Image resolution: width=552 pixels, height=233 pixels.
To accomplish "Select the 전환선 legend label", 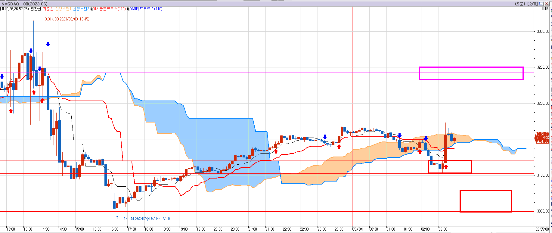I will [x=36, y=9].
